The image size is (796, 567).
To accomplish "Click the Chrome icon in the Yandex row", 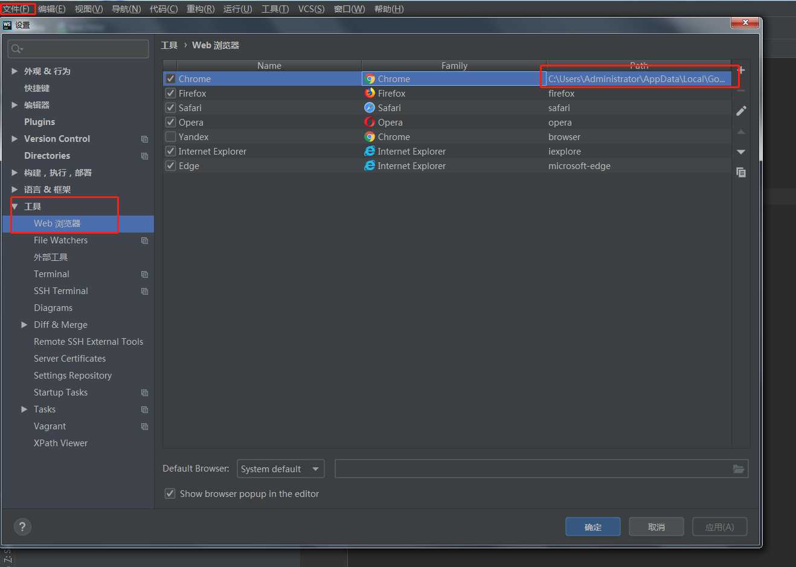I will (x=370, y=137).
